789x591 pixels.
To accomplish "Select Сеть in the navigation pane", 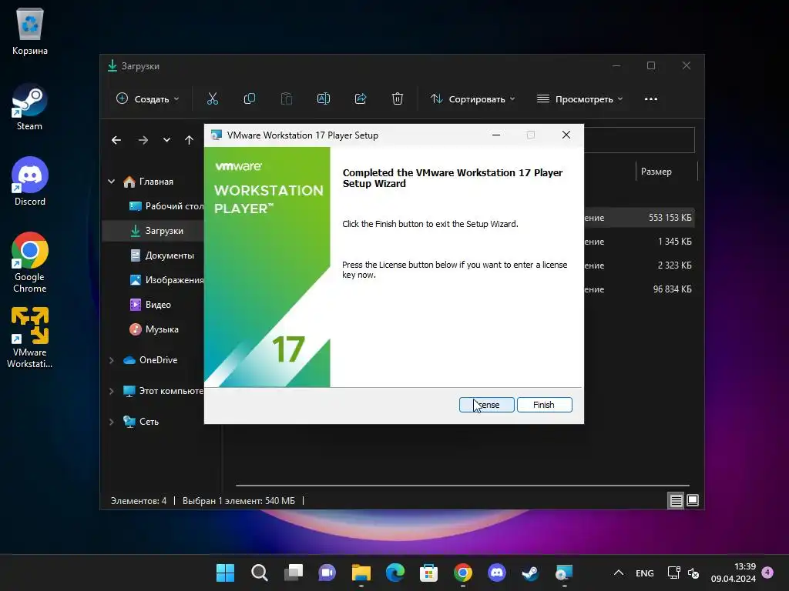I will [x=141, y=422].
